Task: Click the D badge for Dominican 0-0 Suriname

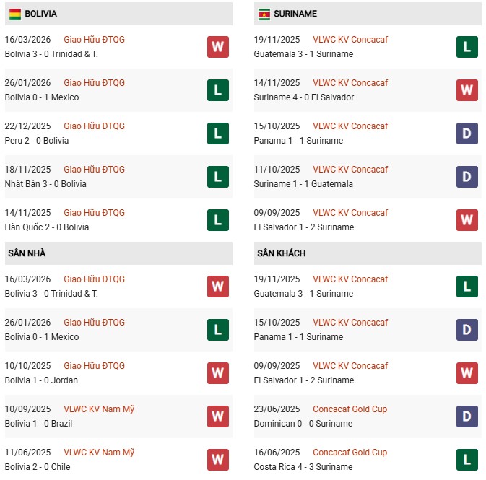Action: pyautogui.click(x=467, y=416)
